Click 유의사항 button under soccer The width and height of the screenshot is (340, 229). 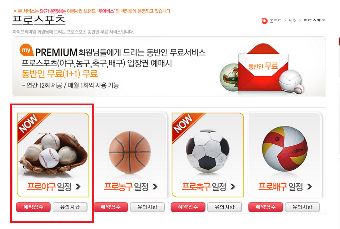pyautogui.click(x=225, y=207)
